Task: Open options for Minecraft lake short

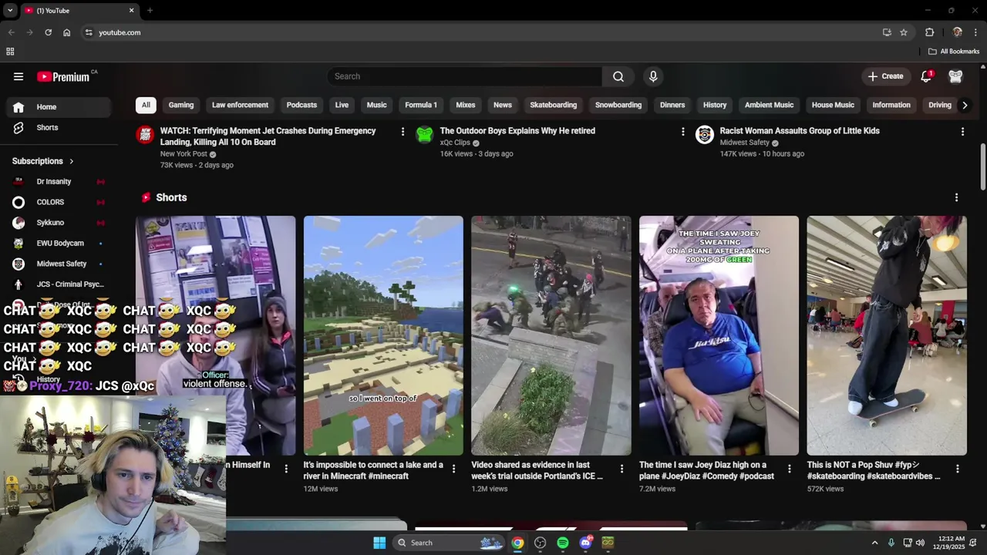Action: point(453,469)
